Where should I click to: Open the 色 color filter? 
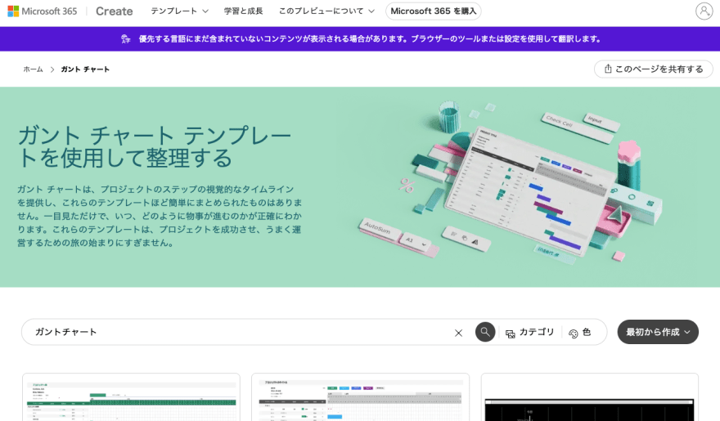(580, 333)
